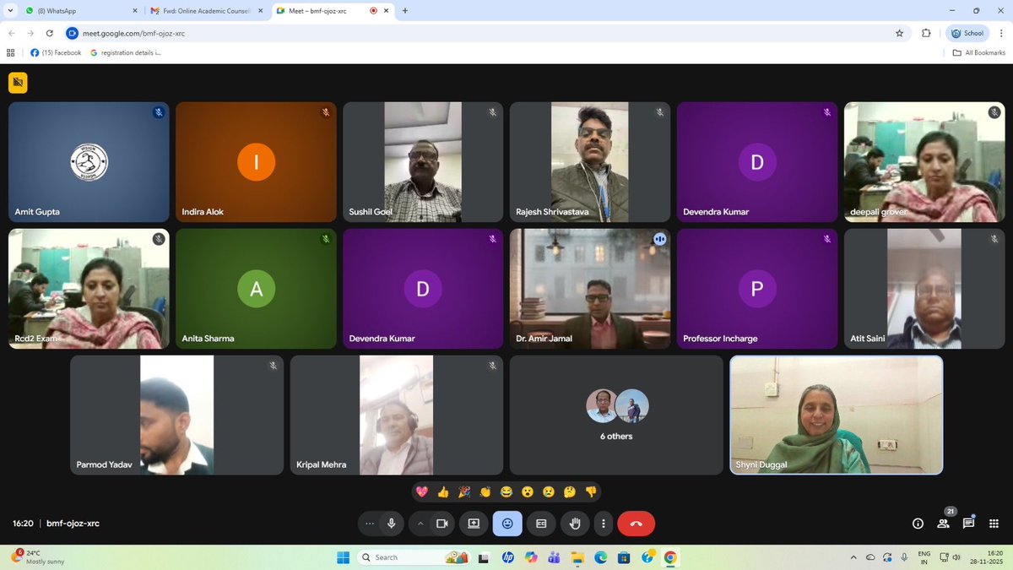The width and height of the screenshot is (1013, 570).
Task: Raise your hand in the meeting
Action: point(575,524)
